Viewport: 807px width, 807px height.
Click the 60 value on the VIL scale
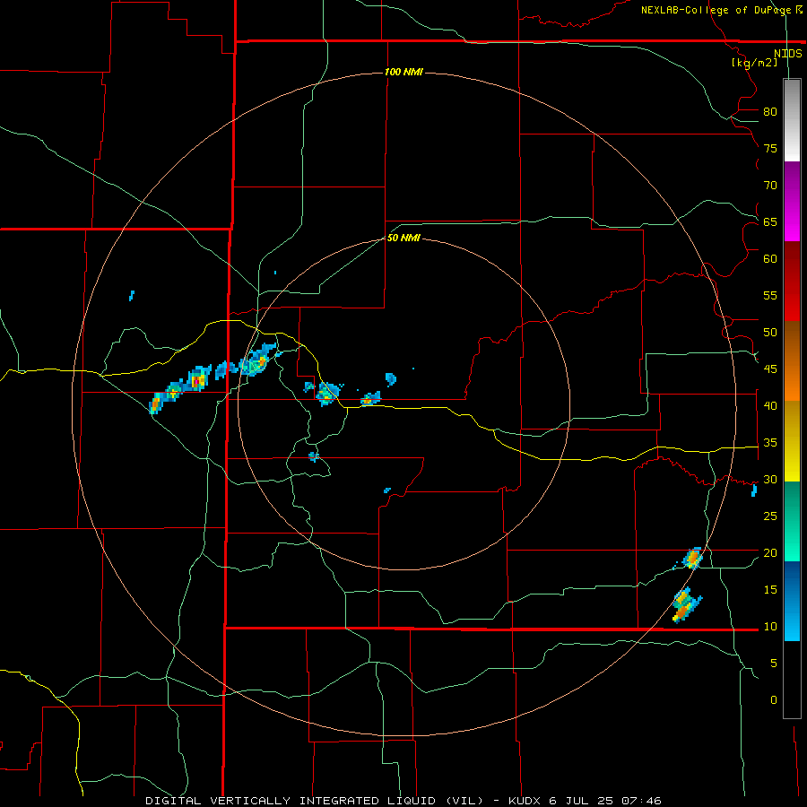pyautogui.click(x=770, y=259)
